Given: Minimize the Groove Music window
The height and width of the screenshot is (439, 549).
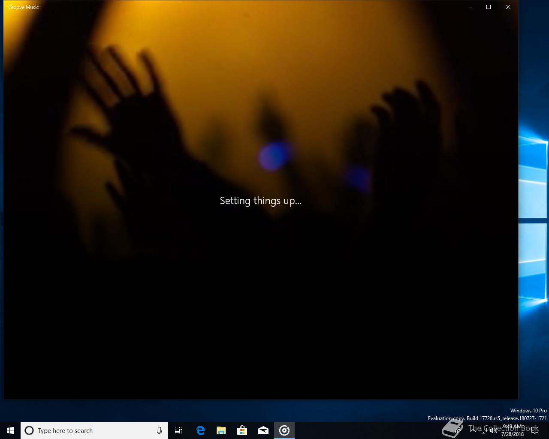Looking at the screenshot, I should (469, 7).
